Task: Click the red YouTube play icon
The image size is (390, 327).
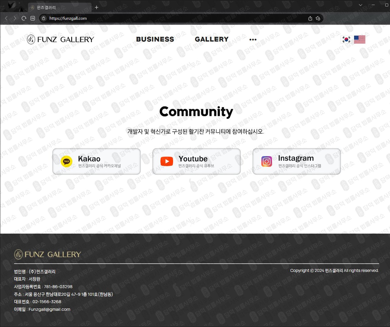Action: pyautogui.click(x=167, y=161)
